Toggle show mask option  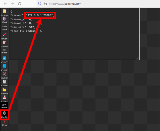pos(4,28)
